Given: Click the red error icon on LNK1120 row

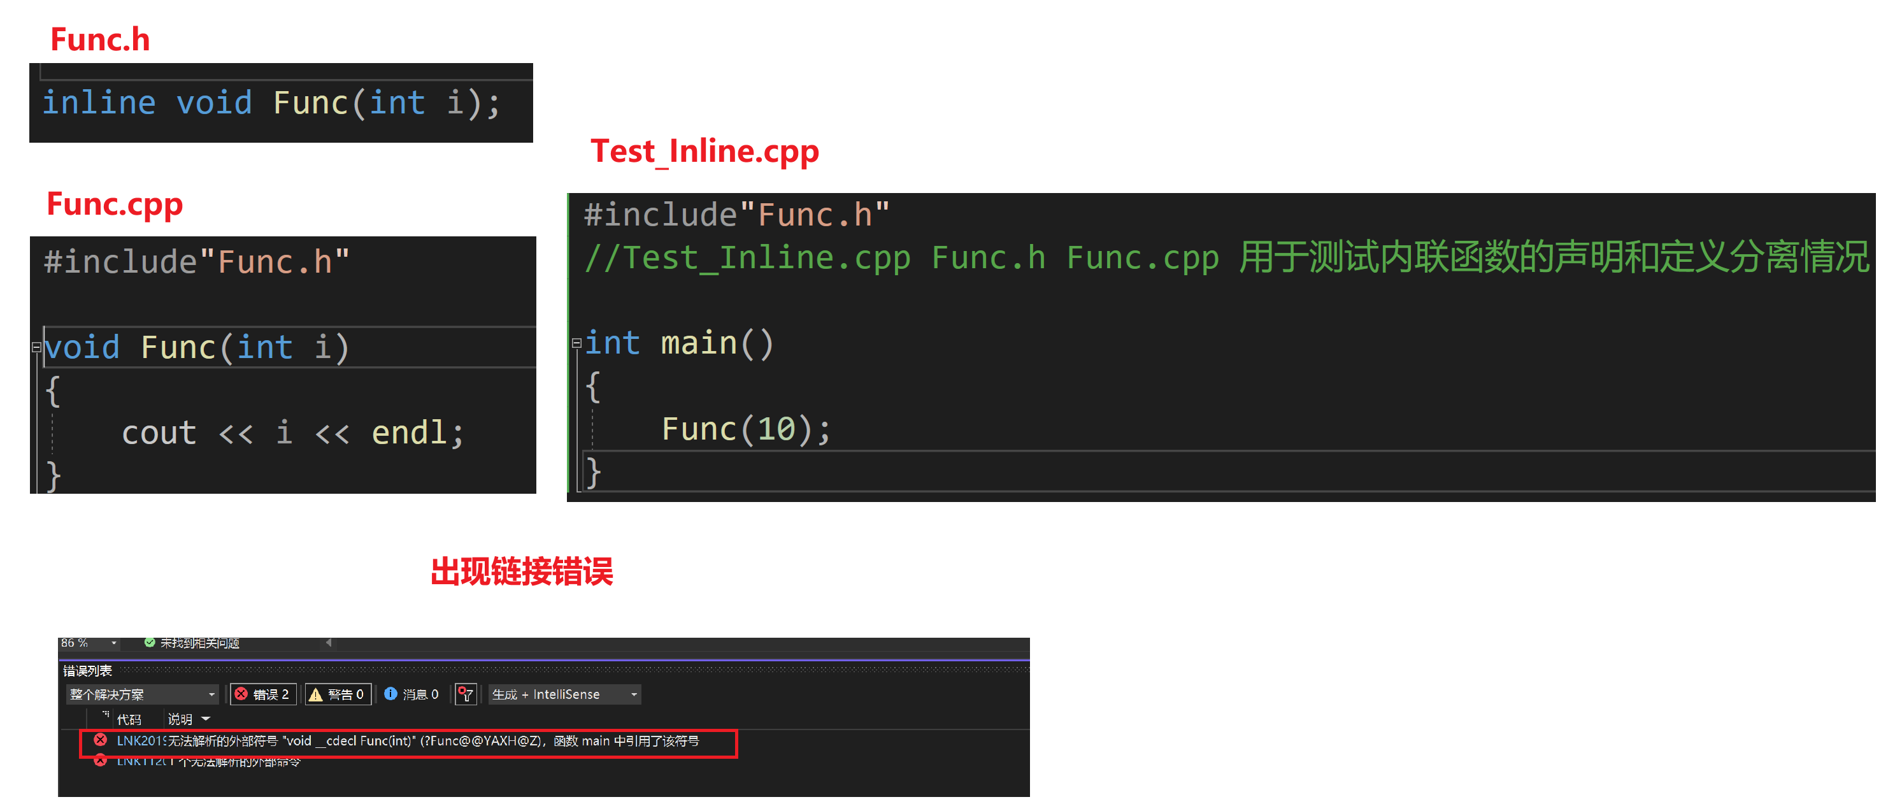Looking at the screenshot, I should click(x=101, y=761).
